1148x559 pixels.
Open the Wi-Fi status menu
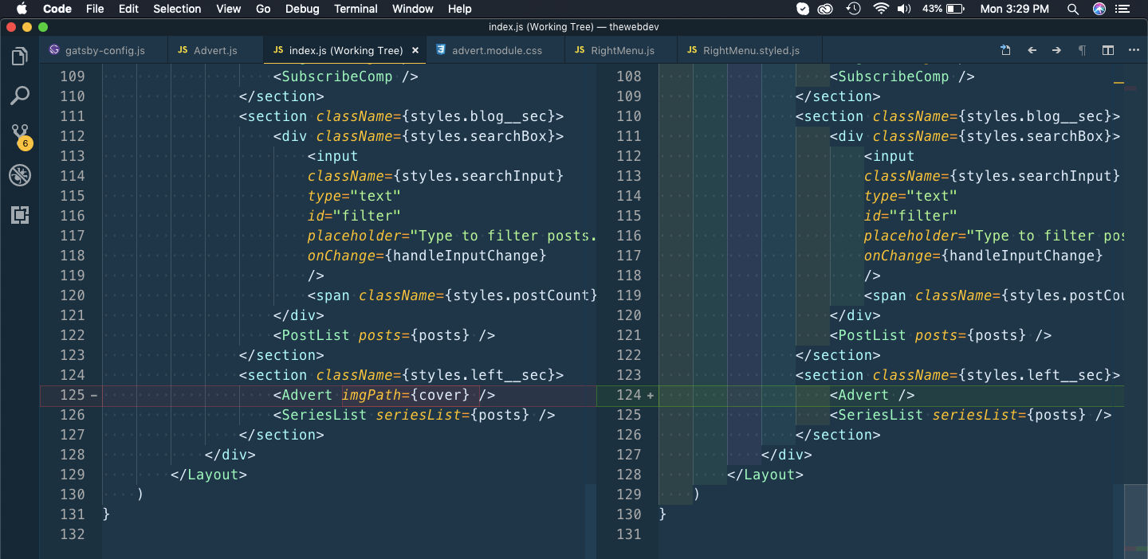tap(881, 9)
